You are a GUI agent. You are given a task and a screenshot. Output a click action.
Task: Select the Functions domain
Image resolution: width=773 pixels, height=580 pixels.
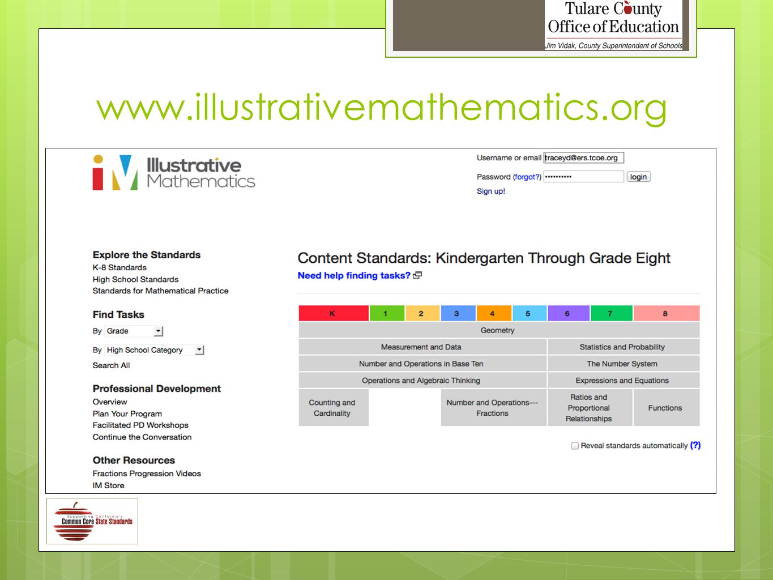pyautogui.click(x=667, y=408)
